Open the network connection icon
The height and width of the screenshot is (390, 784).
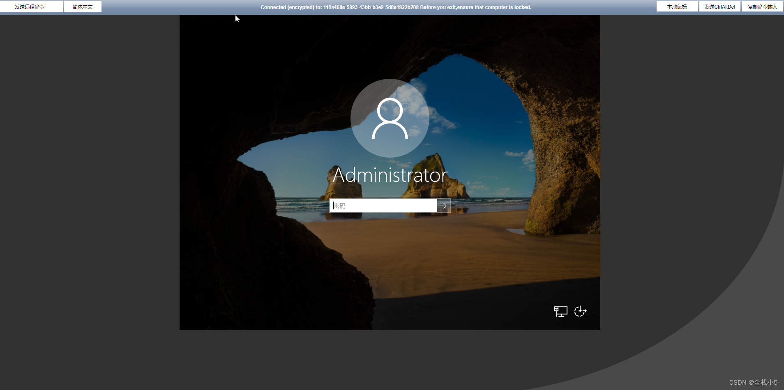560,312
